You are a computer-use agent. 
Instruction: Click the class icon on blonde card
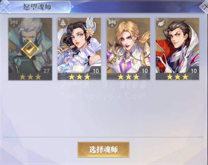112,23
